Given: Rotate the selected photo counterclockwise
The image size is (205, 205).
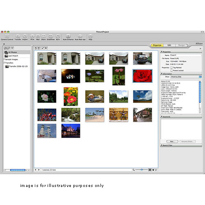Looking at the screenshot, I should click(36, 48).
